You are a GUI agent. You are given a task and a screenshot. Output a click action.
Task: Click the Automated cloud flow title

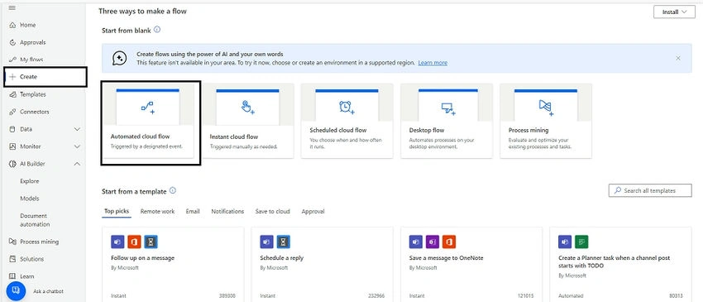(141, 137)
